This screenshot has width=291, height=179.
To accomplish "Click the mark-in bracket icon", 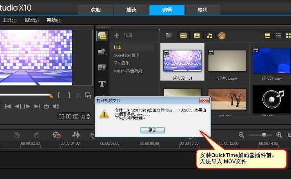I will click(x=59, y=96).
